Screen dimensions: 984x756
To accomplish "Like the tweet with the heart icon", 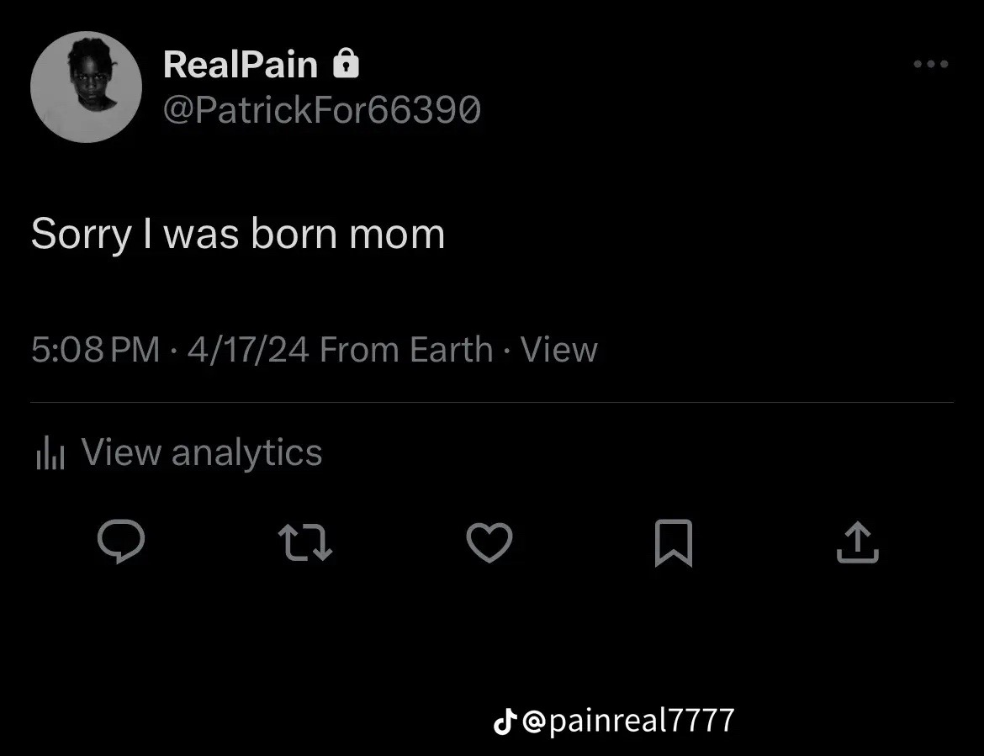I will 489,542.
